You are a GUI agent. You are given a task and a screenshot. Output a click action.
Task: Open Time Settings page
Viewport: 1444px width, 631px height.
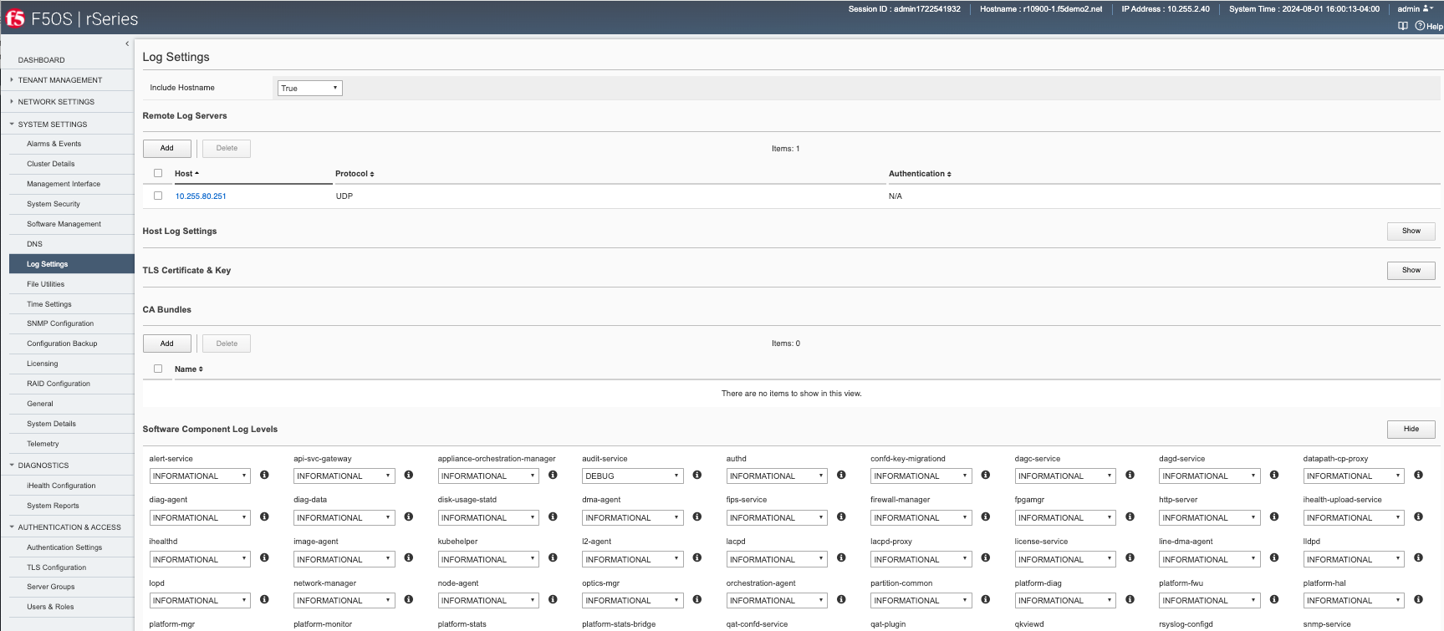(49, 304)
